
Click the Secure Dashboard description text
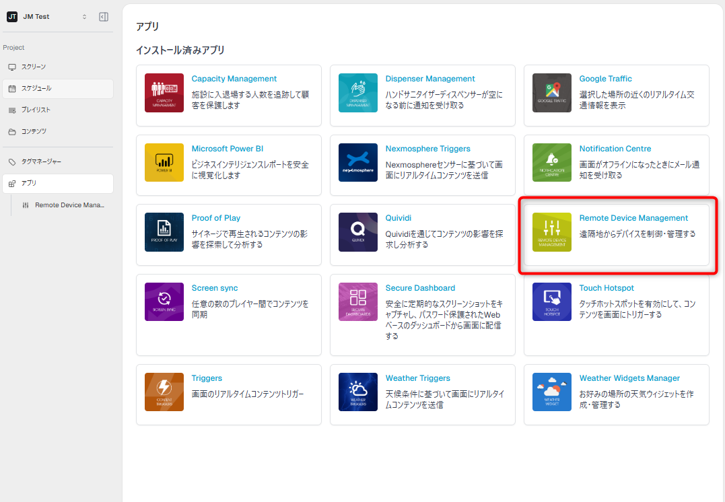pyautogui.click(x=444, y=320)
